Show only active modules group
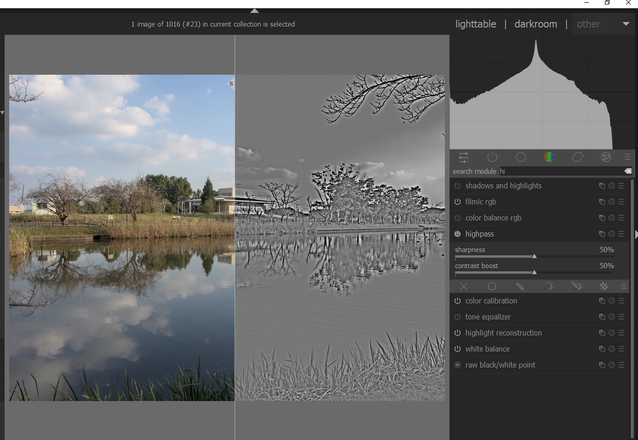Image resolution: width=638 pixels, height=440 pixels. [x=492, y=157]
